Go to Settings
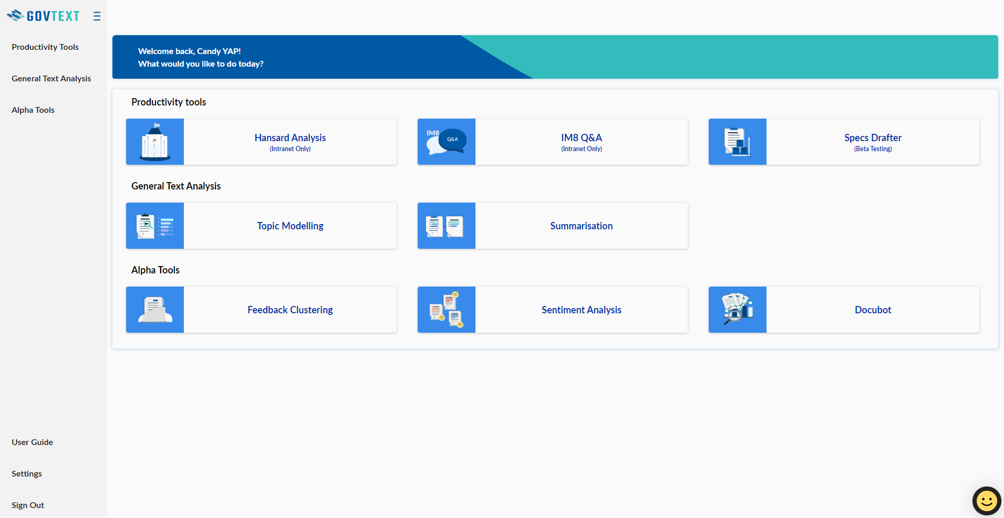The height and width of the screenshot is (518, 1004). pyautogui.click(x=26, y=473)
